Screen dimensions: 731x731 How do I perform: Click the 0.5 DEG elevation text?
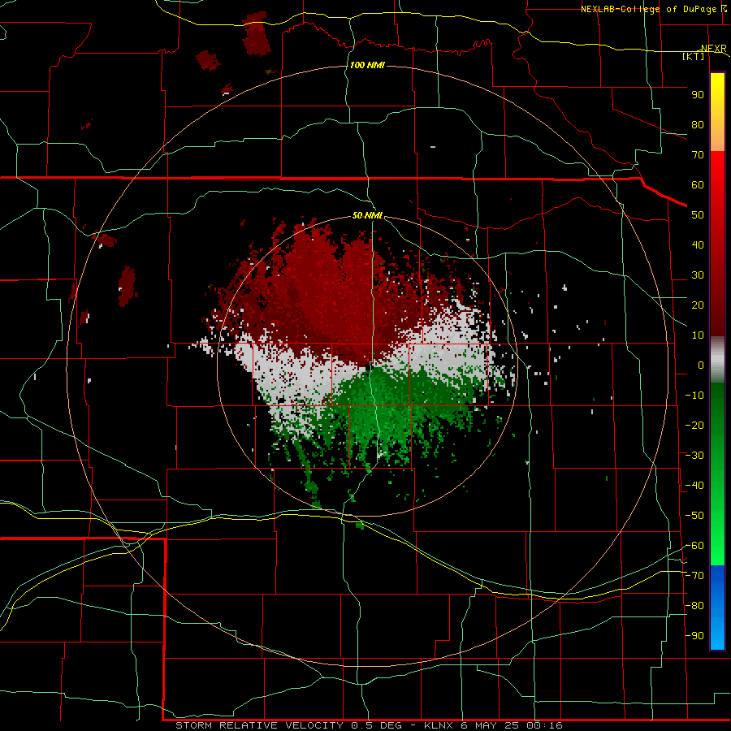pyautogui.click(x=376, y=725)
